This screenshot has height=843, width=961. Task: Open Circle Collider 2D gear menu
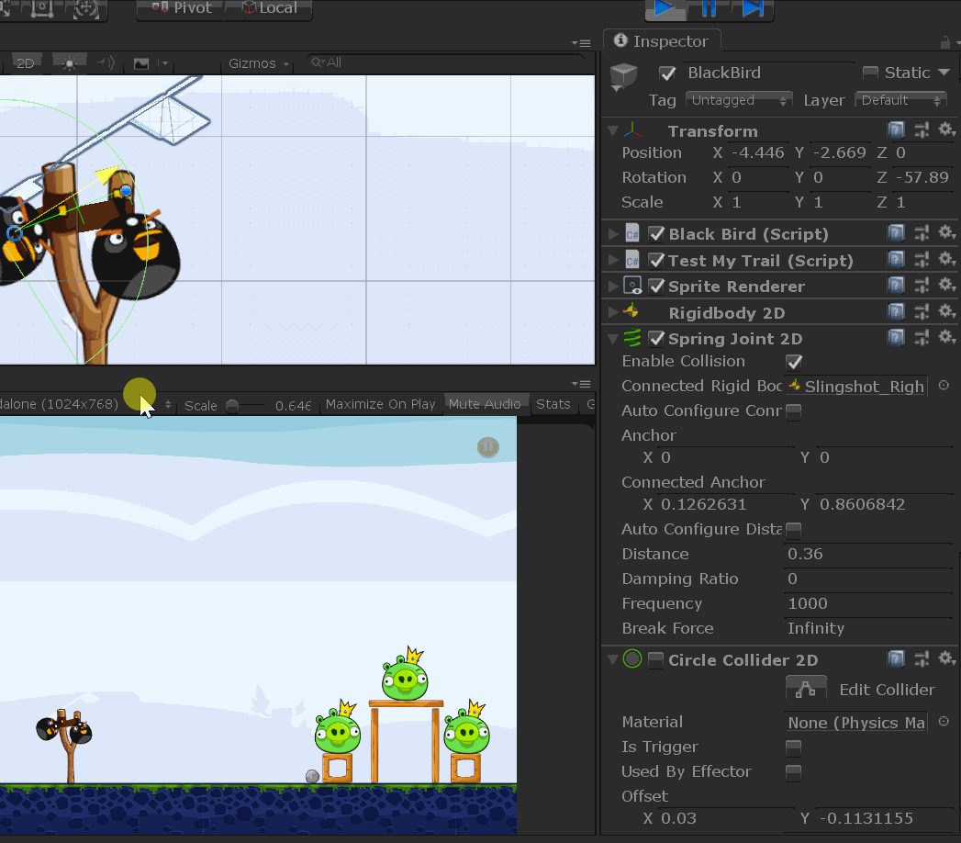coord(946,658)
